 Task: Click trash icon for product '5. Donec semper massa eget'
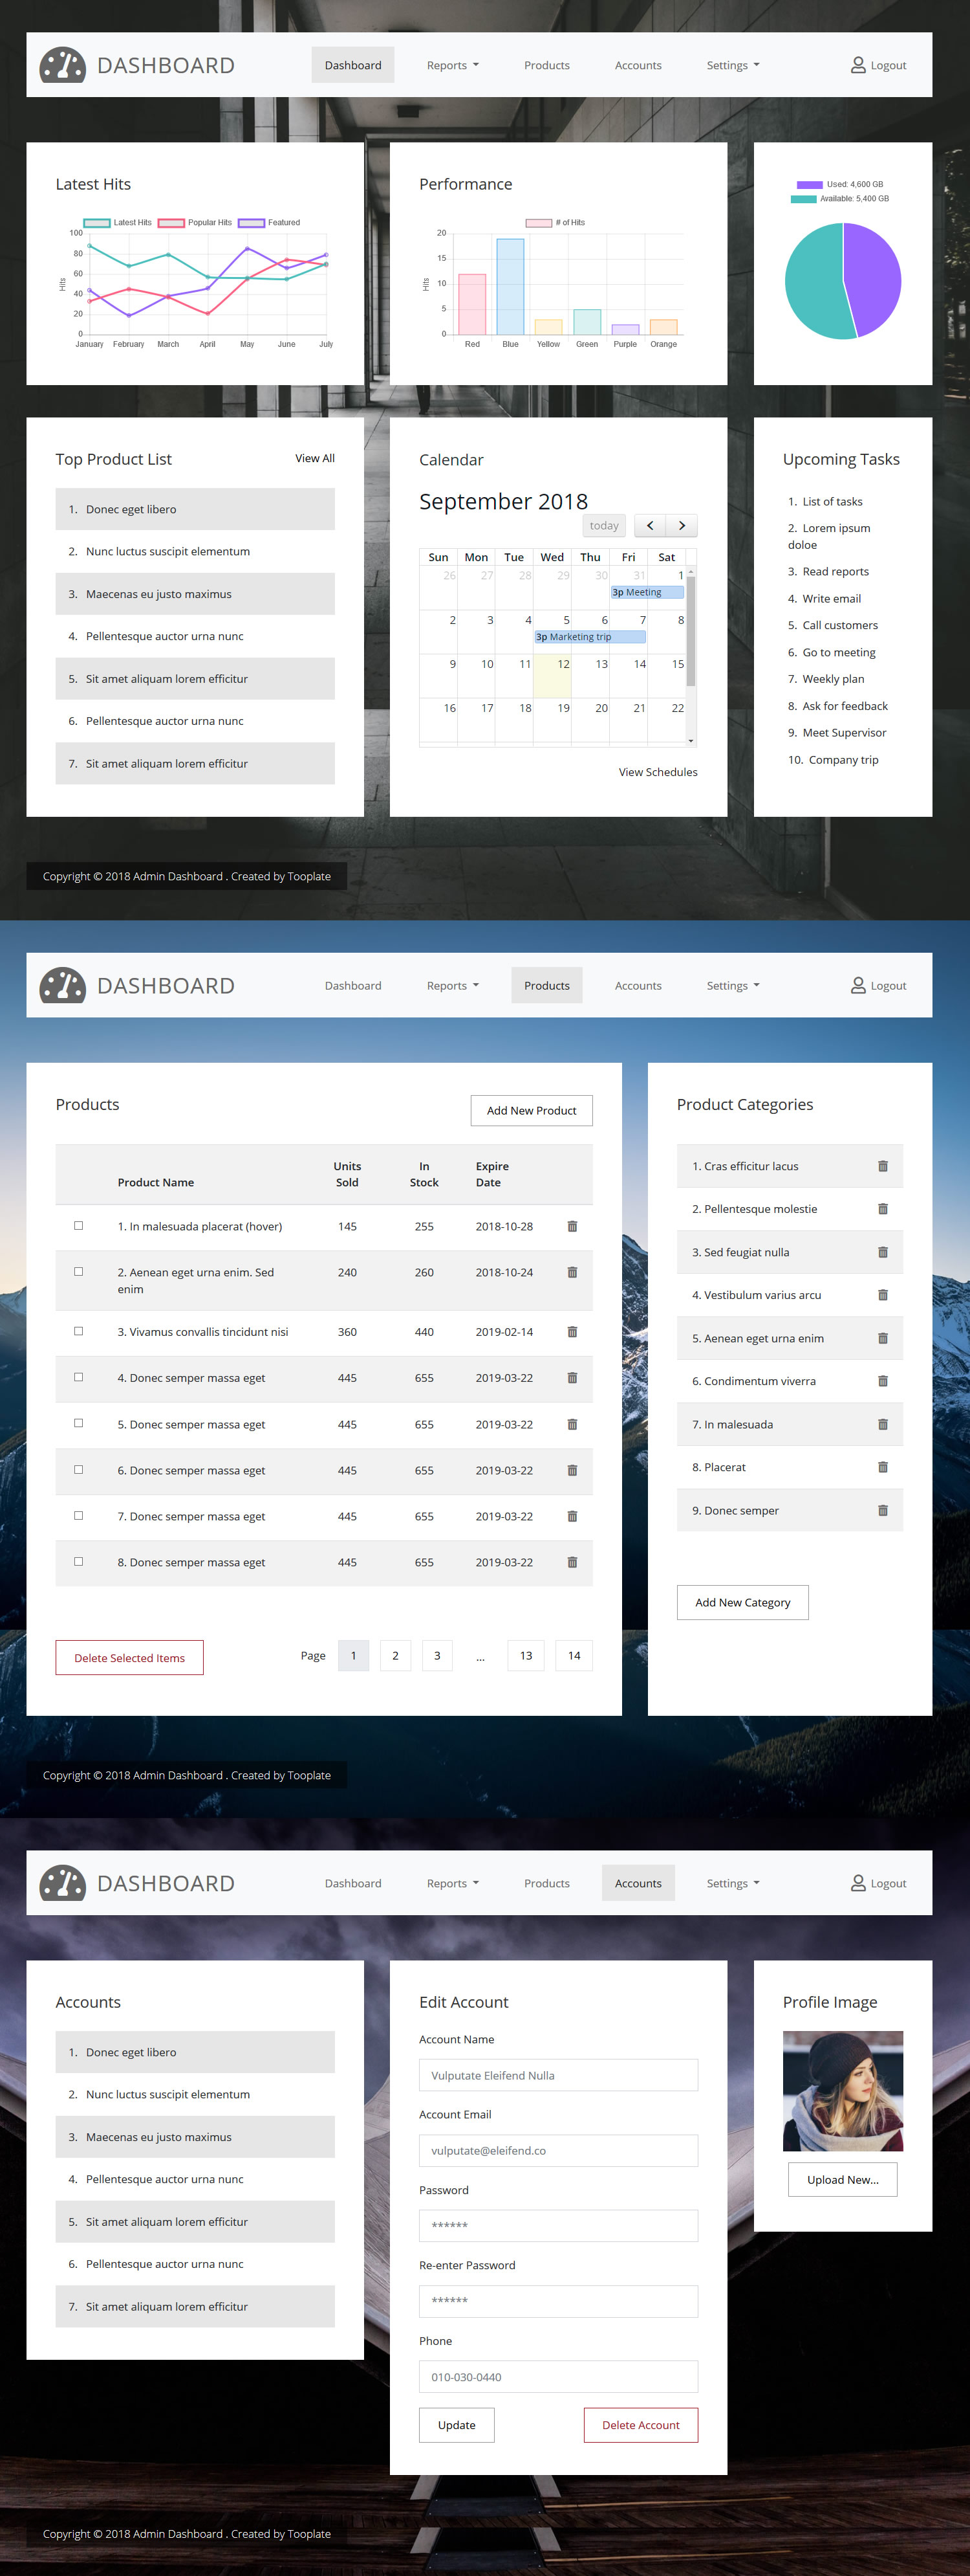[x=572, y=1424]
